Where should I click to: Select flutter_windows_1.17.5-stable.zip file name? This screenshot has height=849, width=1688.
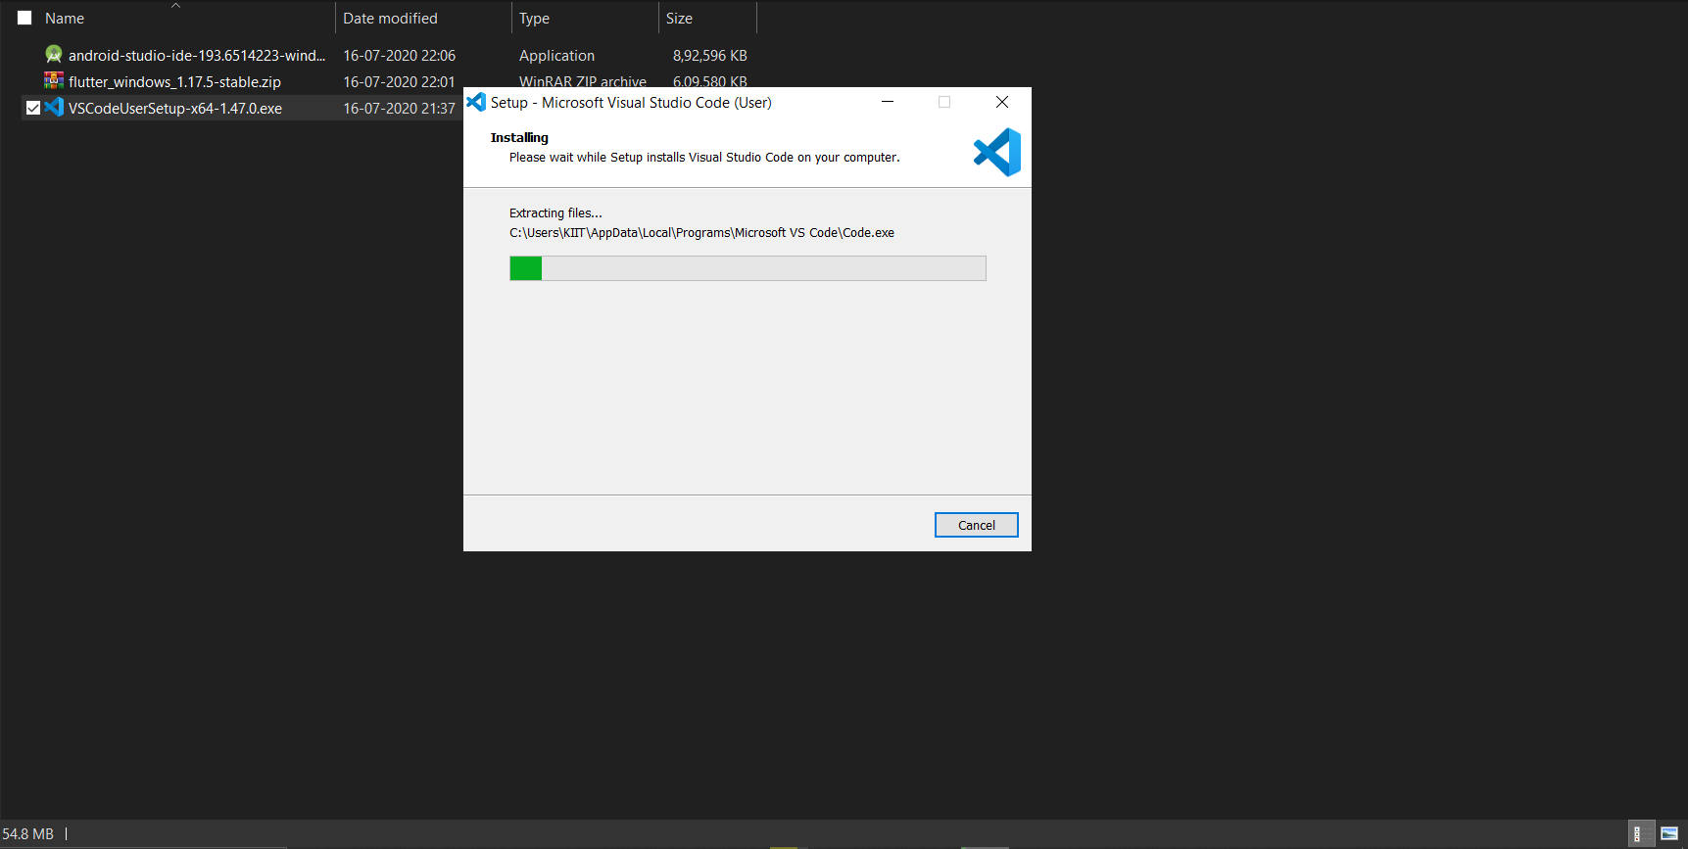tap(174, 81)
